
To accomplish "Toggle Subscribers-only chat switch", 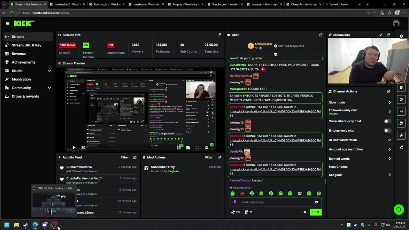I will (387, 121).
